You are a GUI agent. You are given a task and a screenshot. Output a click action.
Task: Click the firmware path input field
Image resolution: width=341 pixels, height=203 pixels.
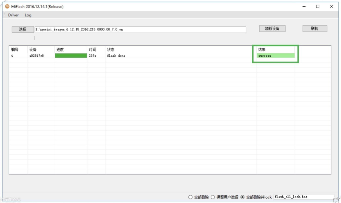[x=140, y=29]
